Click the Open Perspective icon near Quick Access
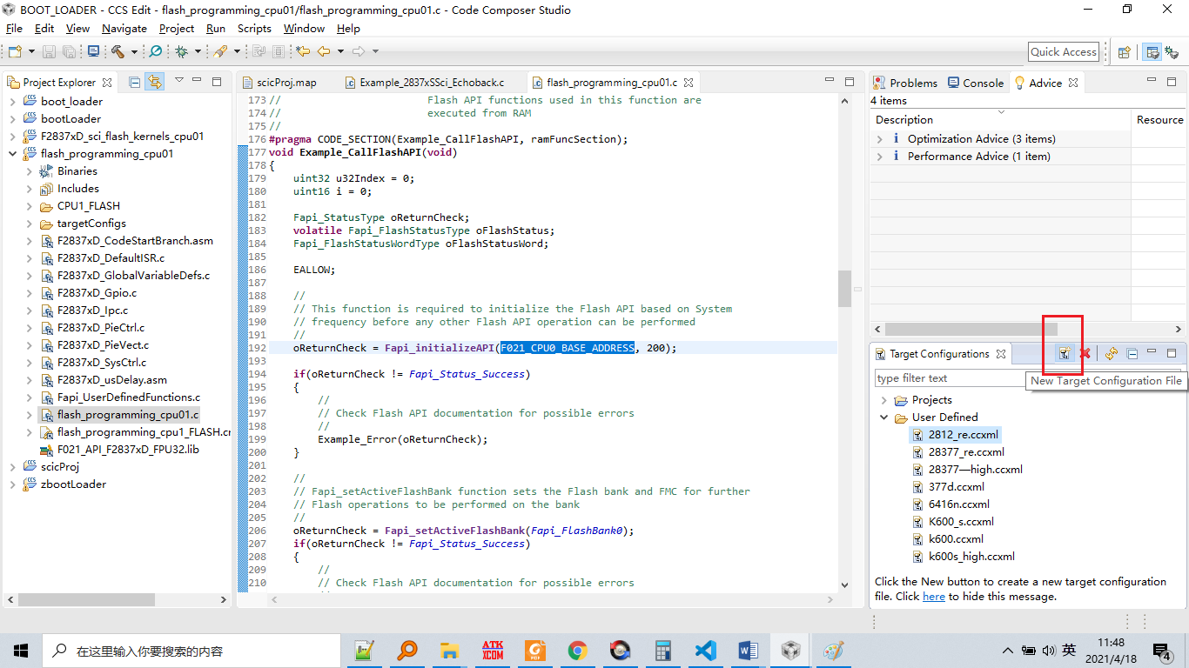The image size is (1189, 668). pos(1124,52)
